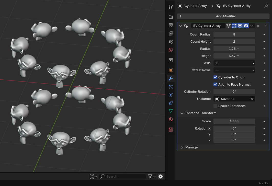Open the display mode dropdown beside Search
Screen dimensions: 272x186
tap(93, 177)
